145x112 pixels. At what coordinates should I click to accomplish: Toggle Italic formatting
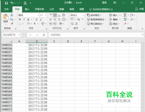24,19
